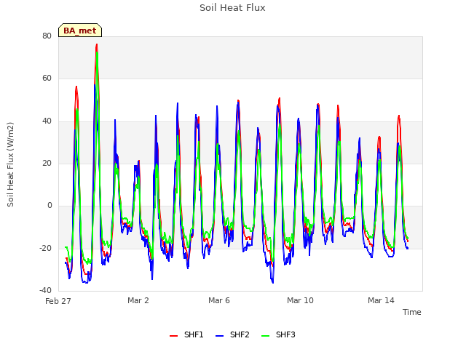Click the Mar 10 x-axis label
Screen dimensions: 466x349
click(300, 300)
